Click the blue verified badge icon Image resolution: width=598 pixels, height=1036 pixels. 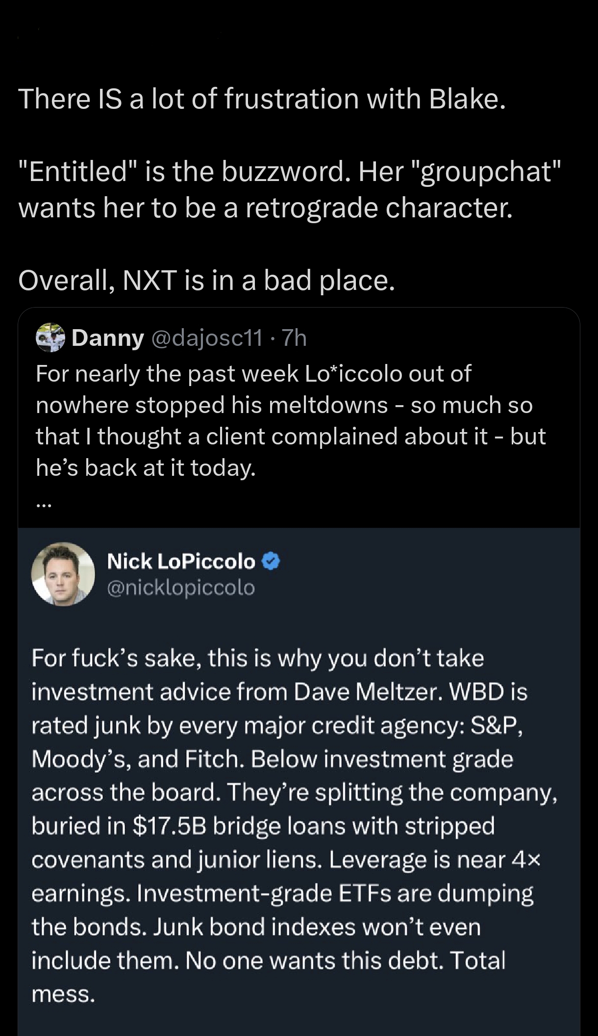tap(271, 561)
